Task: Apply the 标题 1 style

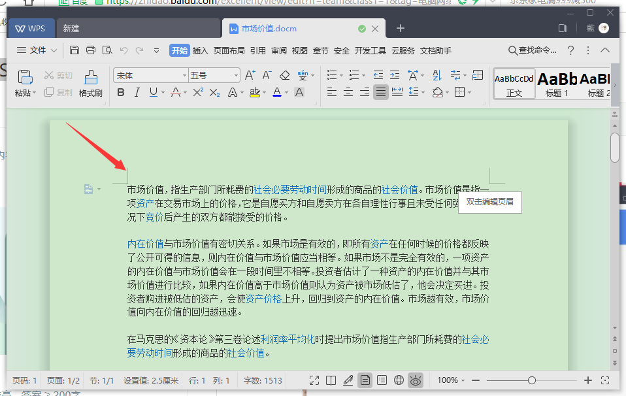Action: click(557, 84)
